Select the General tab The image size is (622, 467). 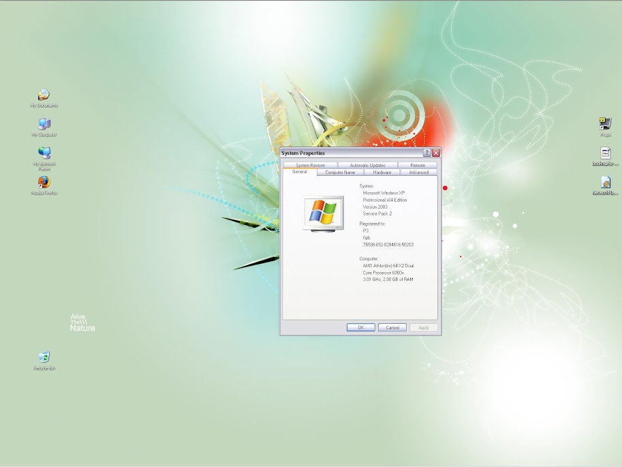click(300, 172)
